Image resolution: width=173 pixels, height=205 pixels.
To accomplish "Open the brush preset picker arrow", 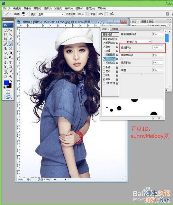I will 27,14.
